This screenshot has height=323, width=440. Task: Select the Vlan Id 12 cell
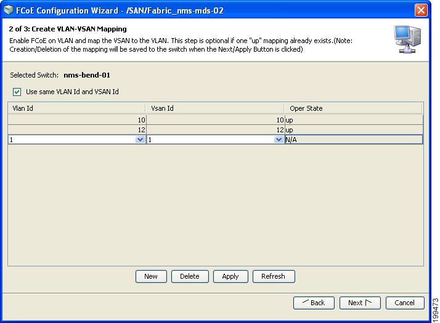click(77, 130)
